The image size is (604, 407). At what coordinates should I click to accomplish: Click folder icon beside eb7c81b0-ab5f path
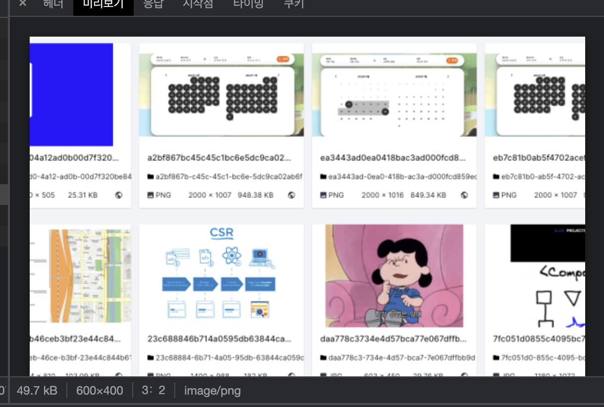(496, 177)
